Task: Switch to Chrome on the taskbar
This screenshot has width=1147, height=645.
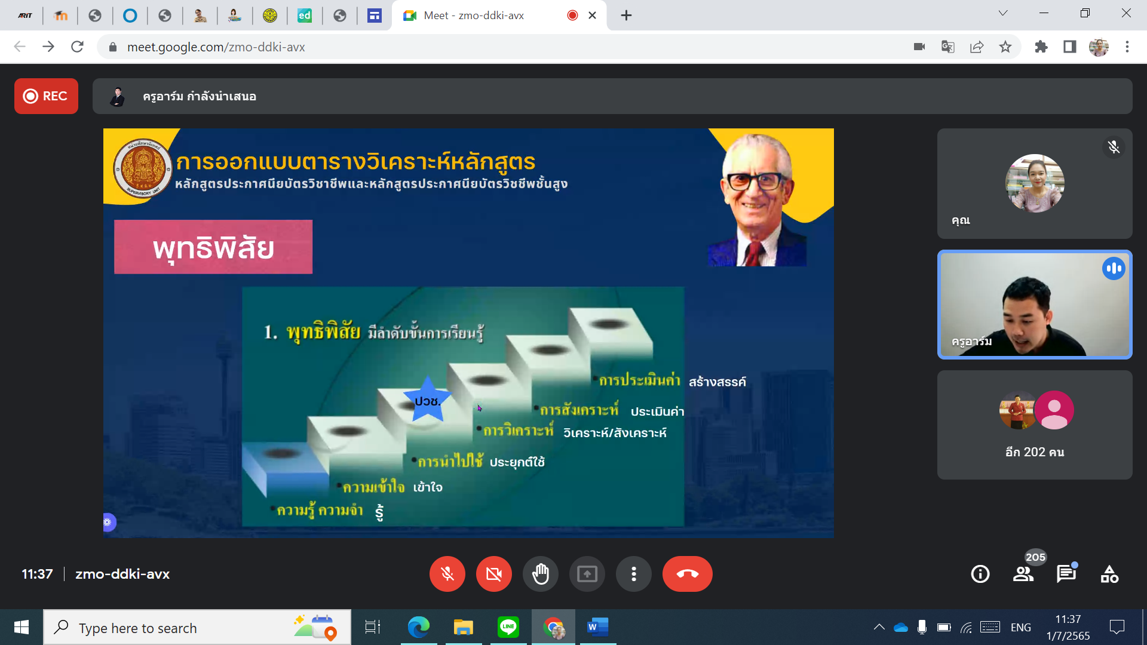Action: coord(553,627)
